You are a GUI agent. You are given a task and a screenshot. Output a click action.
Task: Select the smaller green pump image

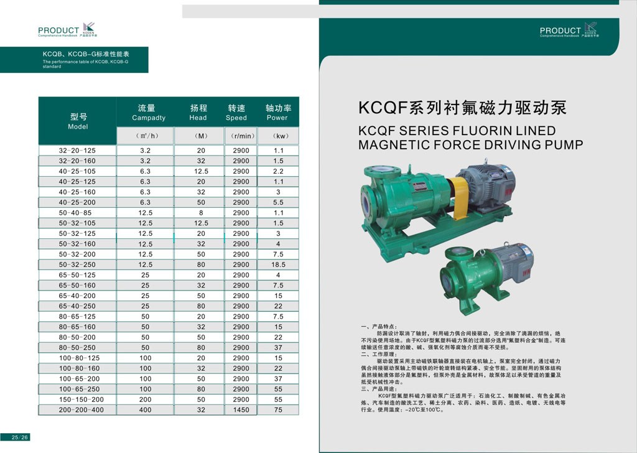[486, 277]
